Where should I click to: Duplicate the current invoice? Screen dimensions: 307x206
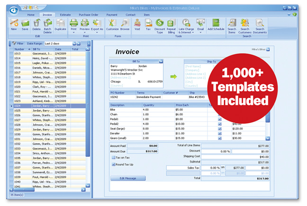(61, 24)
